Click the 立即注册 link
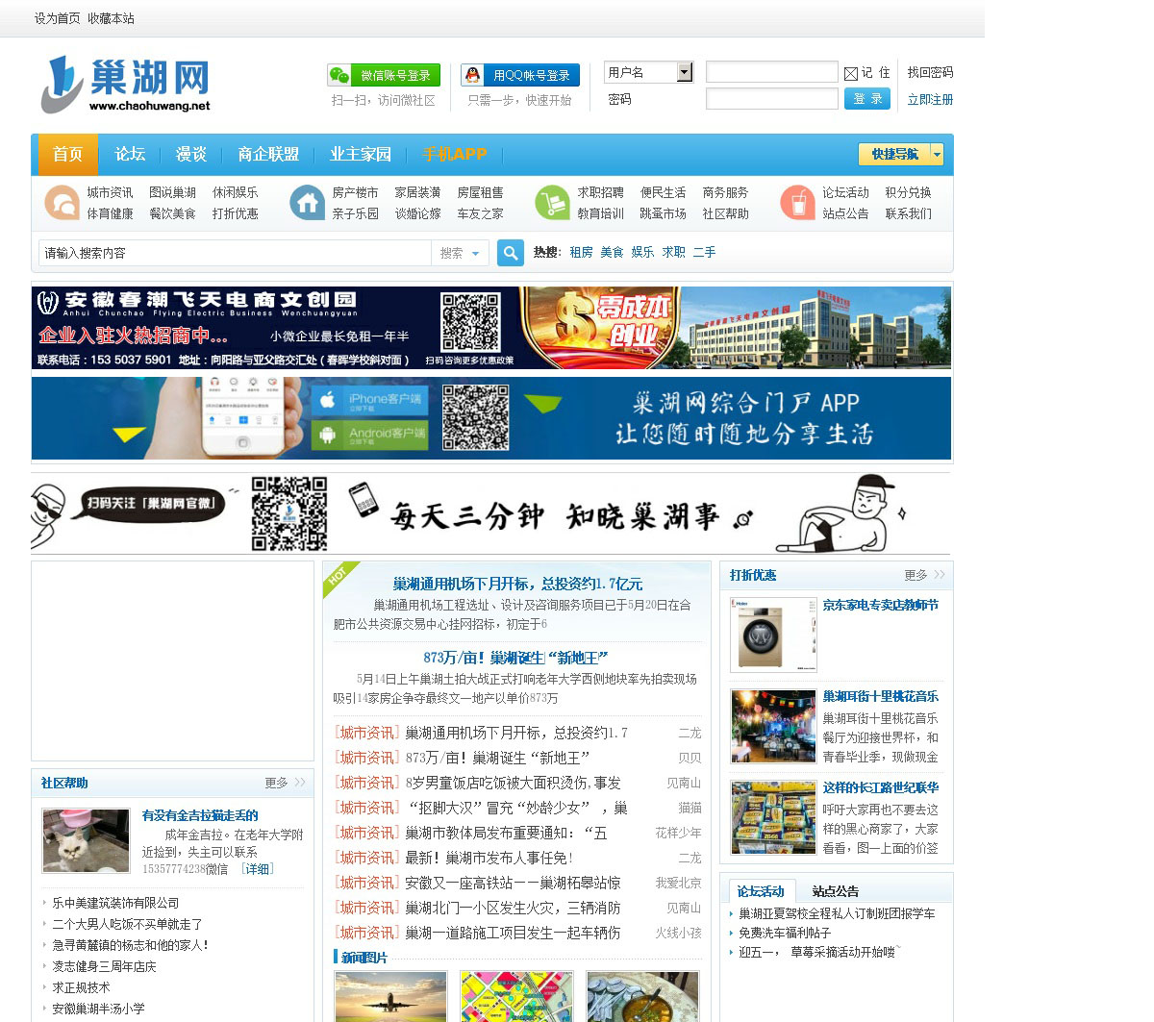The width and height of the screenshot is (1154, 1022). (930, 99)
